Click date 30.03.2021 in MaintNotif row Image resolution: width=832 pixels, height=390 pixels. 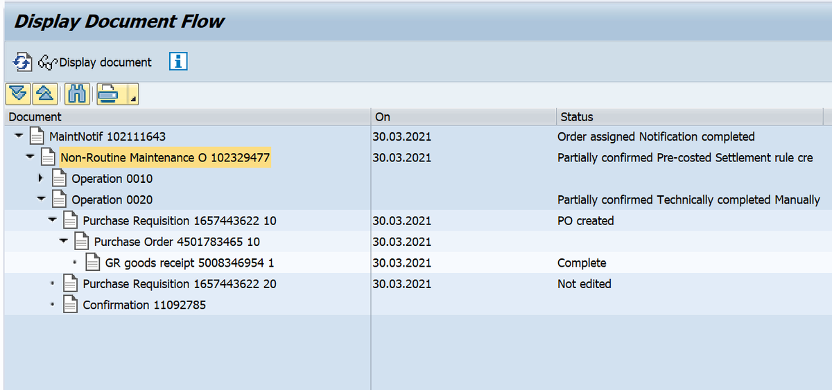point(402,136)
